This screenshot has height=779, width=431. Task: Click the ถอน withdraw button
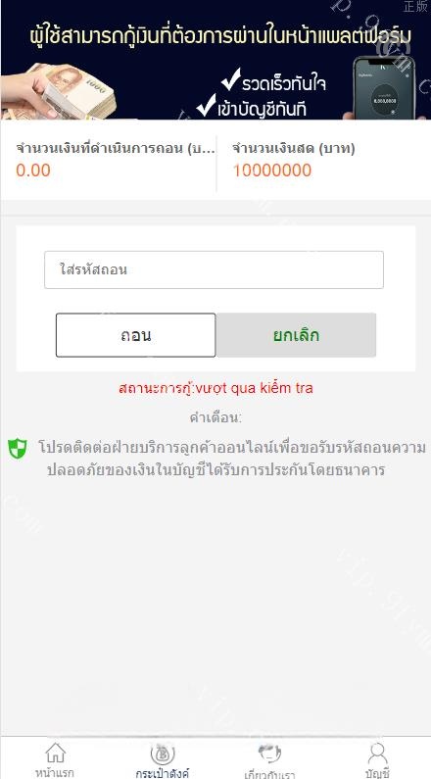click(x=135, y=335)
